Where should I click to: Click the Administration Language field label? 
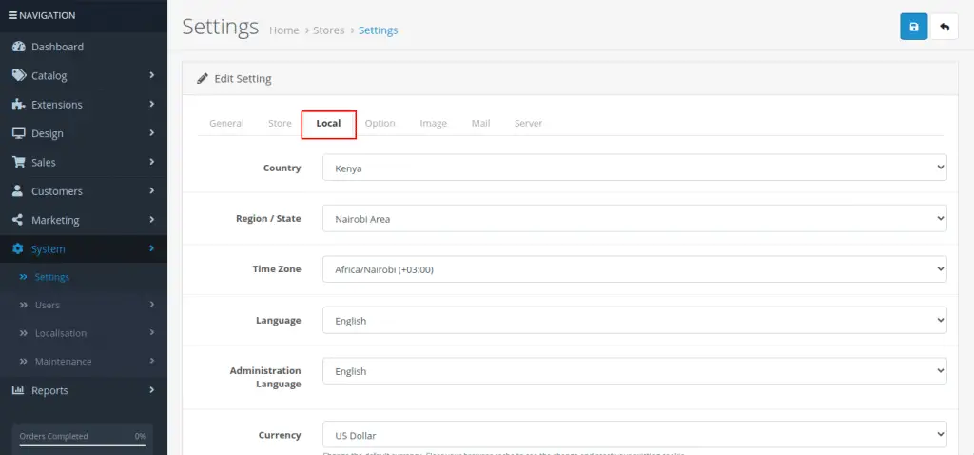pos(265,377)
